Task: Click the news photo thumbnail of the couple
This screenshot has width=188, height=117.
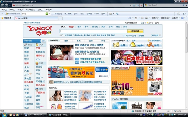Action: click(x=62, y=52)
